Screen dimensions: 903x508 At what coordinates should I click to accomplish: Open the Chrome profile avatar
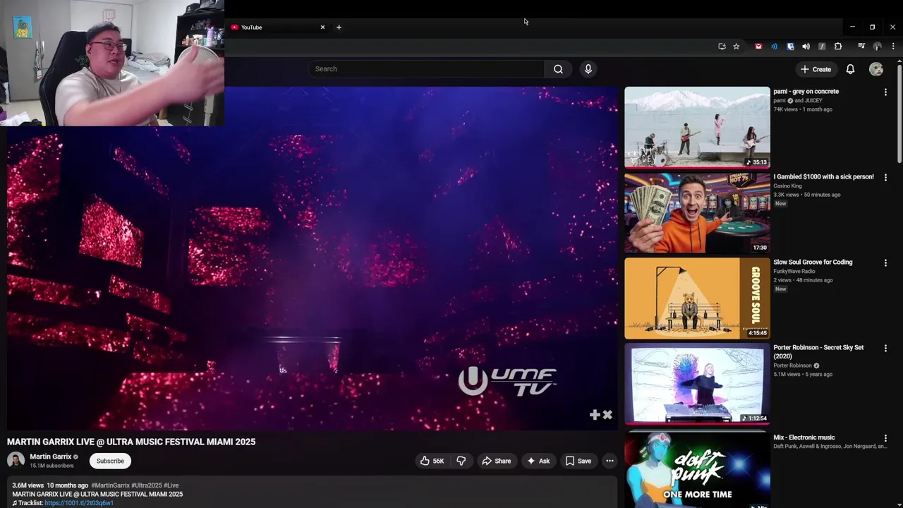878,47
